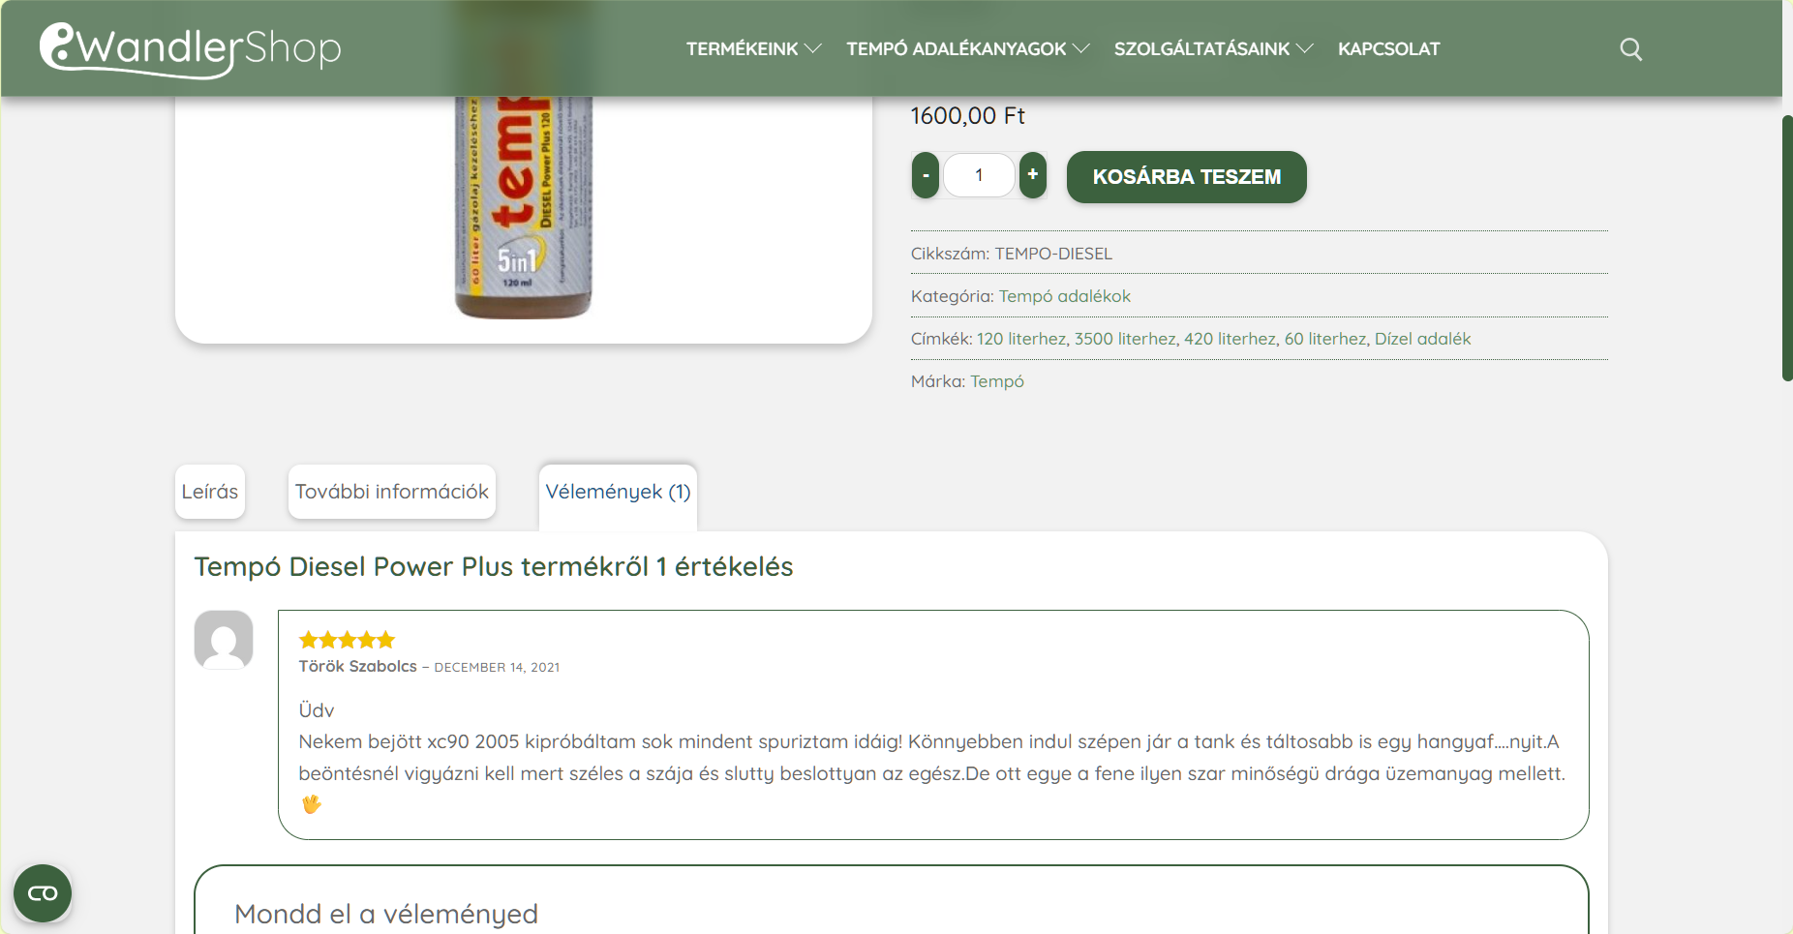Click the reviewer avatar image
The width and height of the screenshot is (1793, 934).
[x=224, y=640]
